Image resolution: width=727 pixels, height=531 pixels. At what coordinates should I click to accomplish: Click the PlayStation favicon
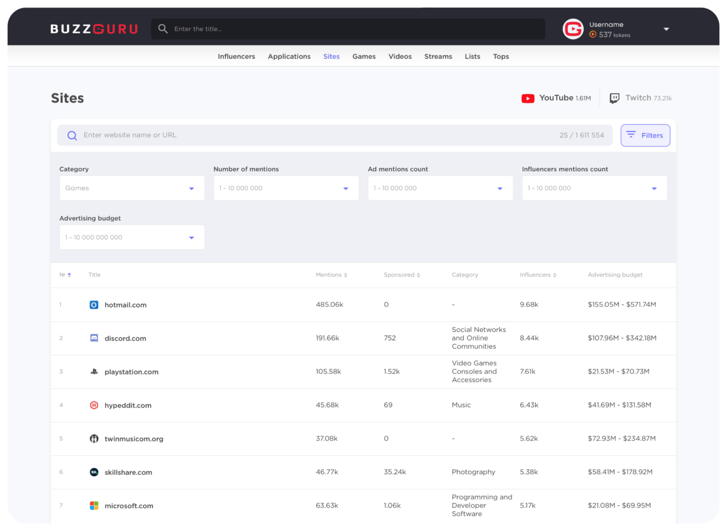[94, 372]
